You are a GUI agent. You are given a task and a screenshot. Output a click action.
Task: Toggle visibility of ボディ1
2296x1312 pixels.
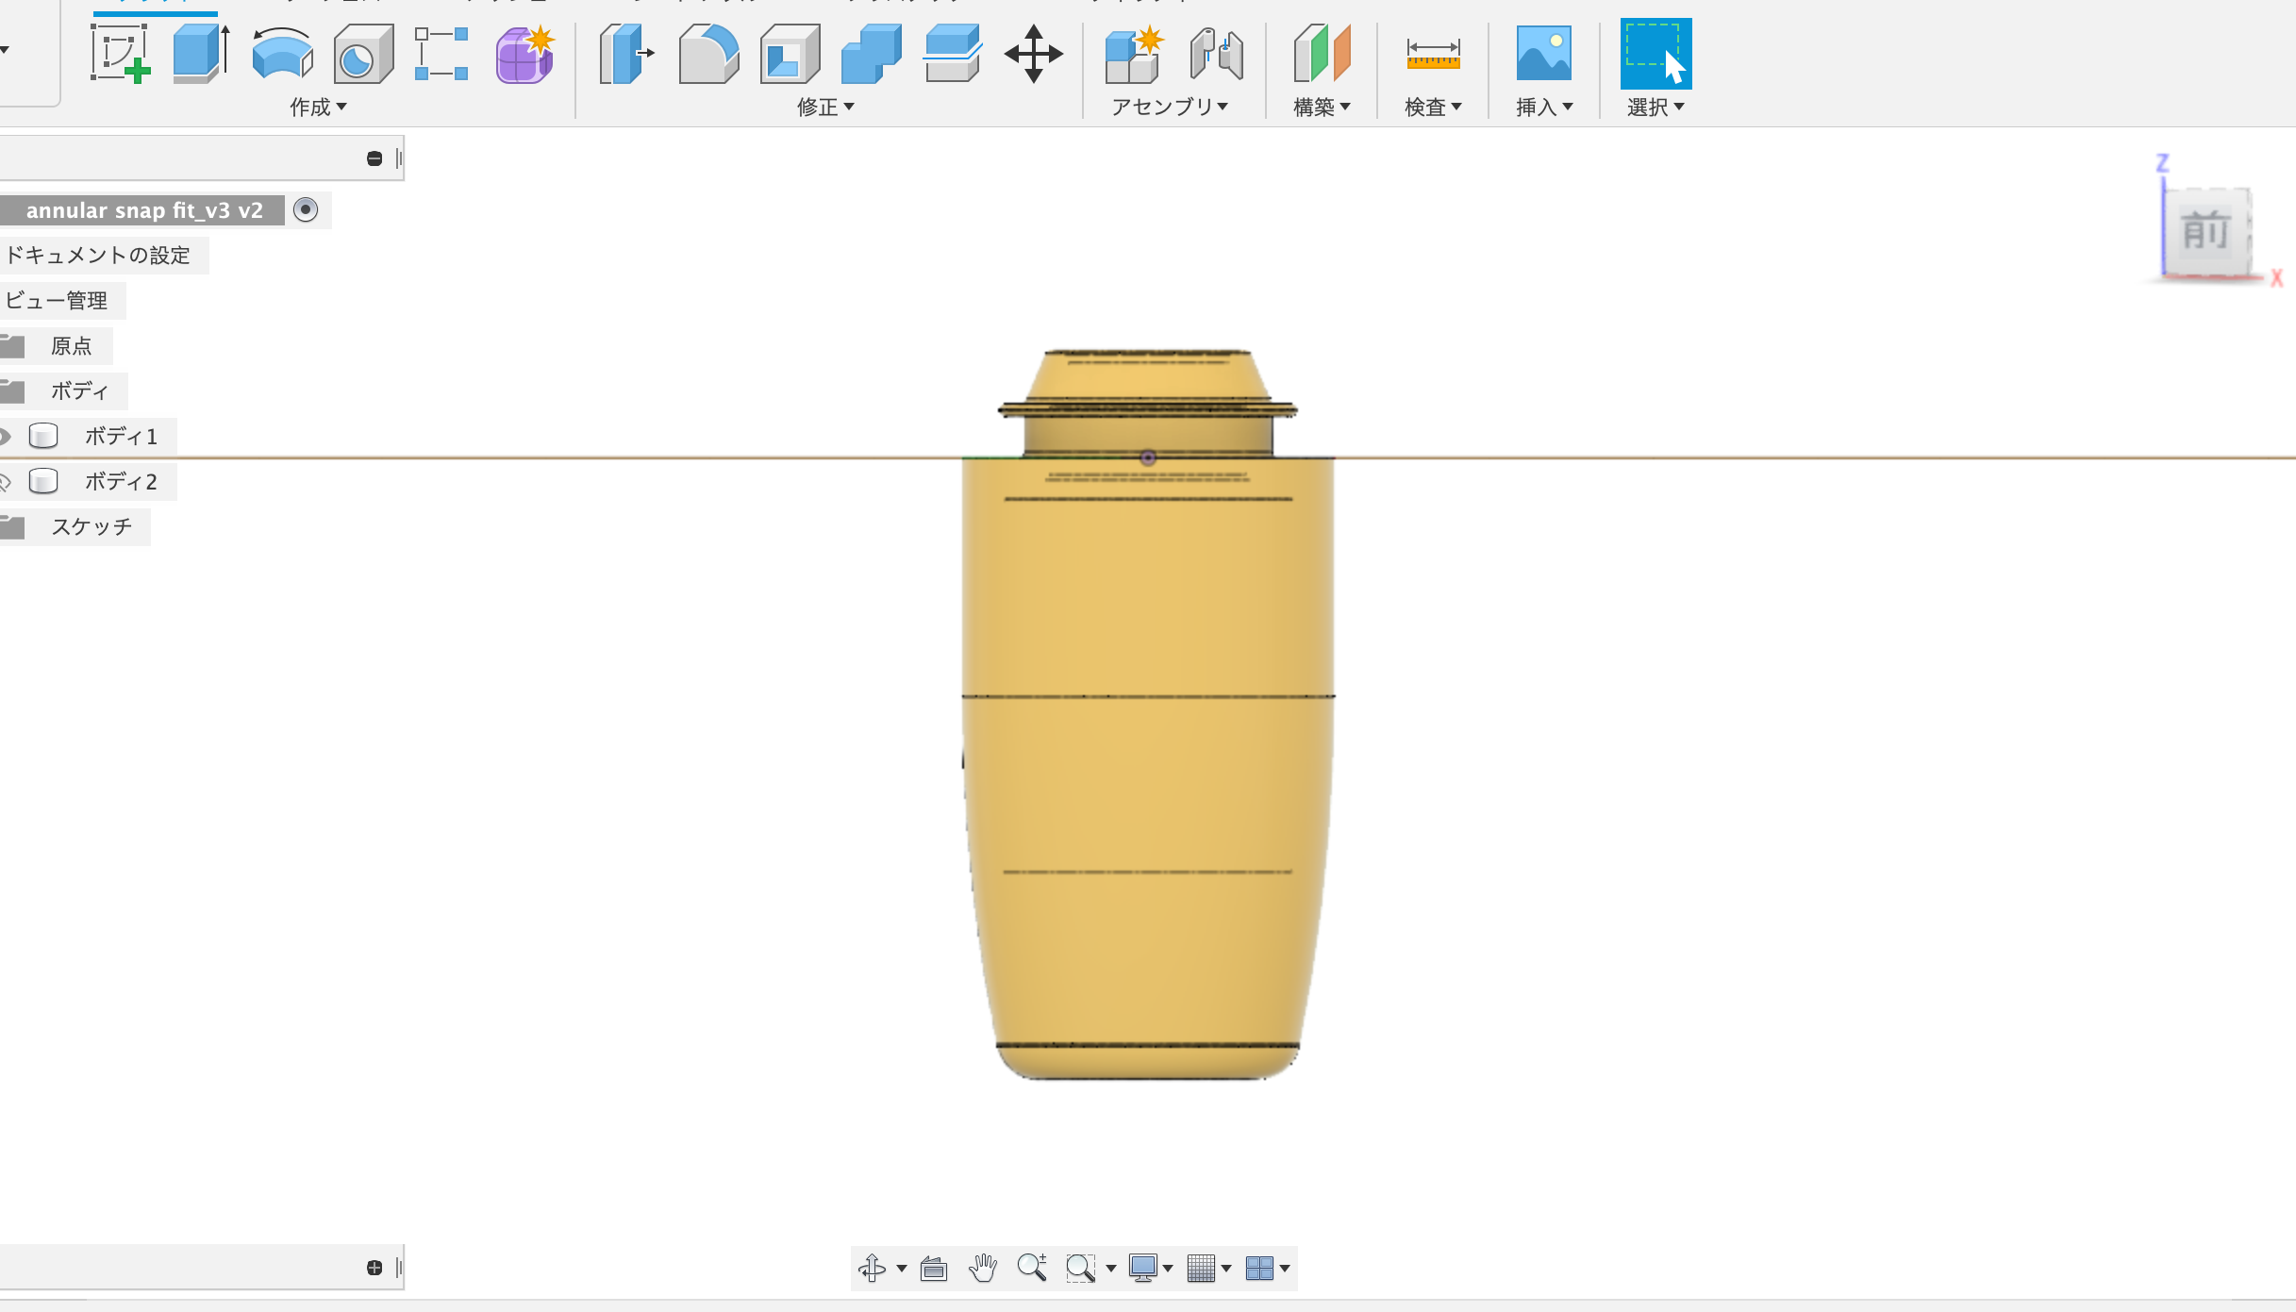pos(5,437)
